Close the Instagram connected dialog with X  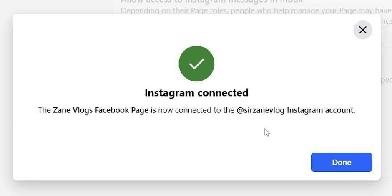coord(362,30)
